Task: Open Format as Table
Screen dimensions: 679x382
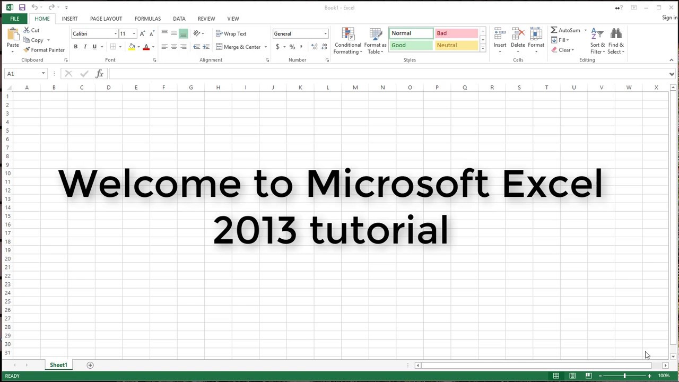Action: pyautogui.click(x=375, y=41)
